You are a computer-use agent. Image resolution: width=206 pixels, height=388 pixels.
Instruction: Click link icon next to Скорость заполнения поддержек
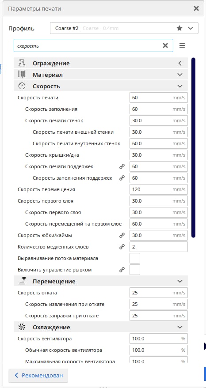pyautogui.click(x=122, y=178)
